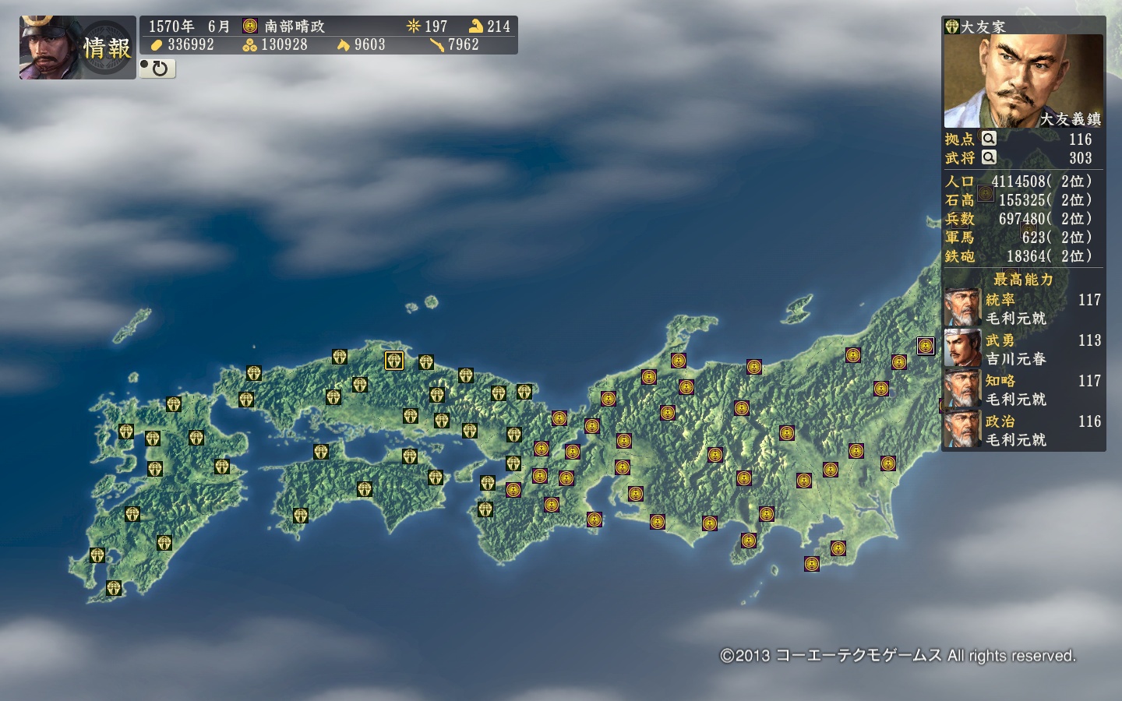
Task: Select the white-framed gold castle marker beside the 大友家 panel
Action: (x=926, y=346)
